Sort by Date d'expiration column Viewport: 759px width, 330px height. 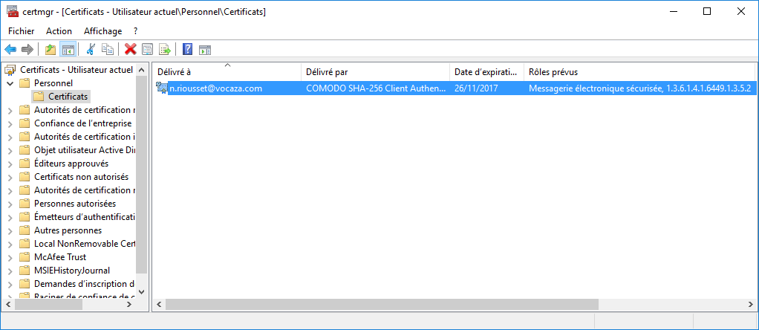[486, 72]
